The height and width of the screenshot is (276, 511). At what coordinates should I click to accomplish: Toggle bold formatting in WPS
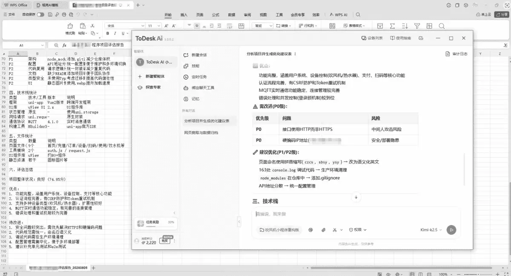(x=108, y=33)
